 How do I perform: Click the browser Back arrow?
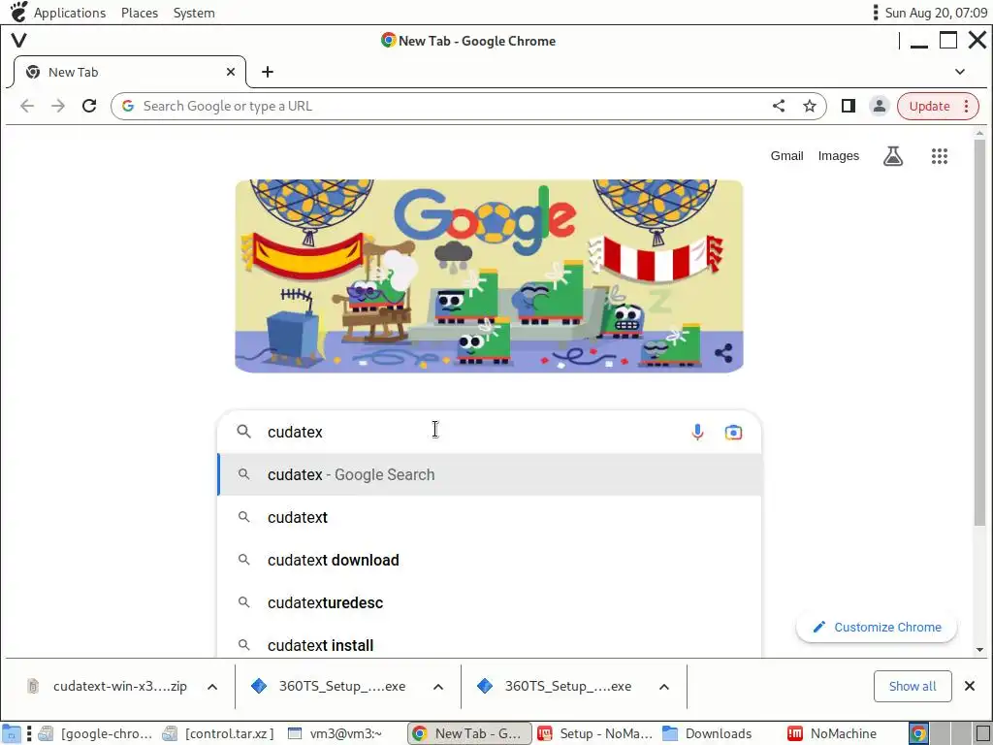coord(26,106)
